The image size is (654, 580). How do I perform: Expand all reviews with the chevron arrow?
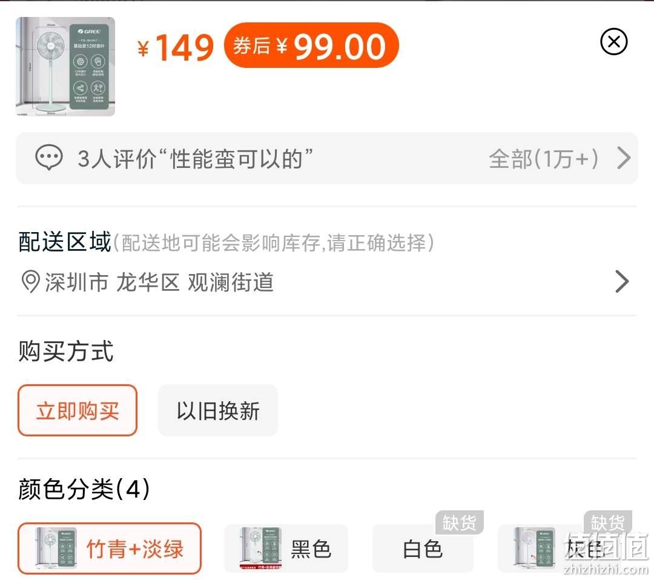[x=624, y=158]
